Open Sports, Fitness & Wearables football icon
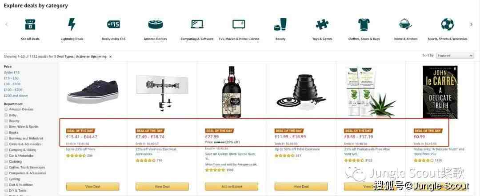Image resolution: width=480 pixels, height=196 pixels. pyautogui.click(x=447, y=24)
